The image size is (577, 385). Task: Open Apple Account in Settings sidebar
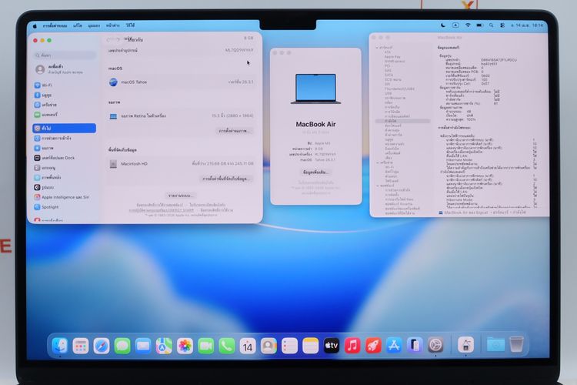[x=64, y=69]
